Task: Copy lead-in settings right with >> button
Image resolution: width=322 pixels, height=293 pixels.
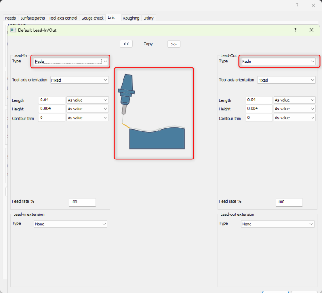Action: click(x=174, y=44)
